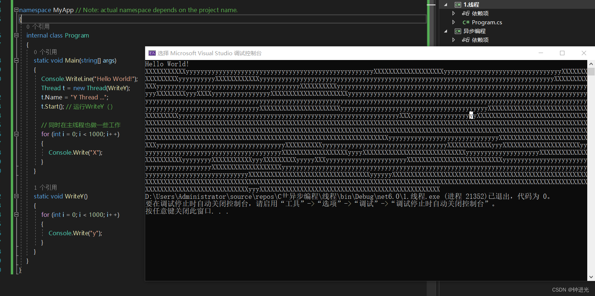Collapse the 异步编程 project node arrow
This screenshot has width=595, height=296.
coord(446,31)
